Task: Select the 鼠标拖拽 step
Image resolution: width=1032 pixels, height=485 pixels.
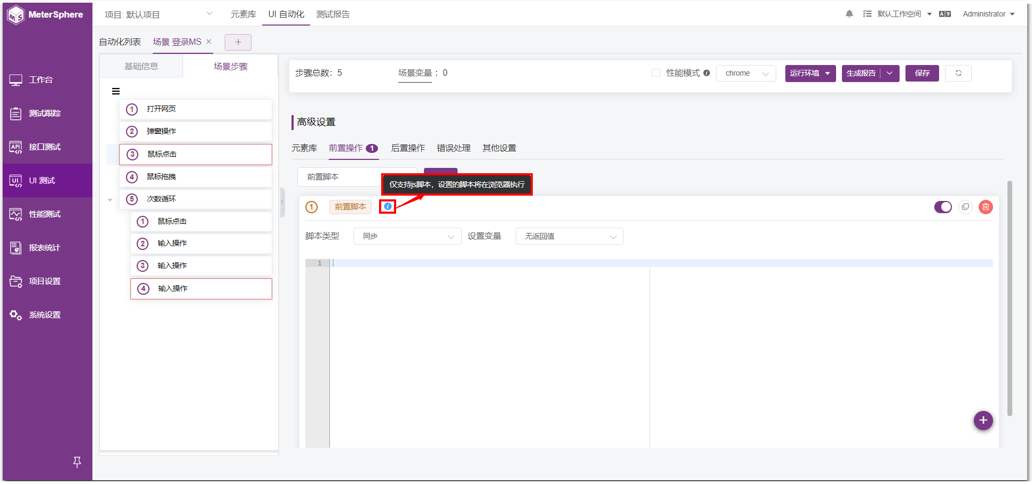Action: click(x=195, y=176)
